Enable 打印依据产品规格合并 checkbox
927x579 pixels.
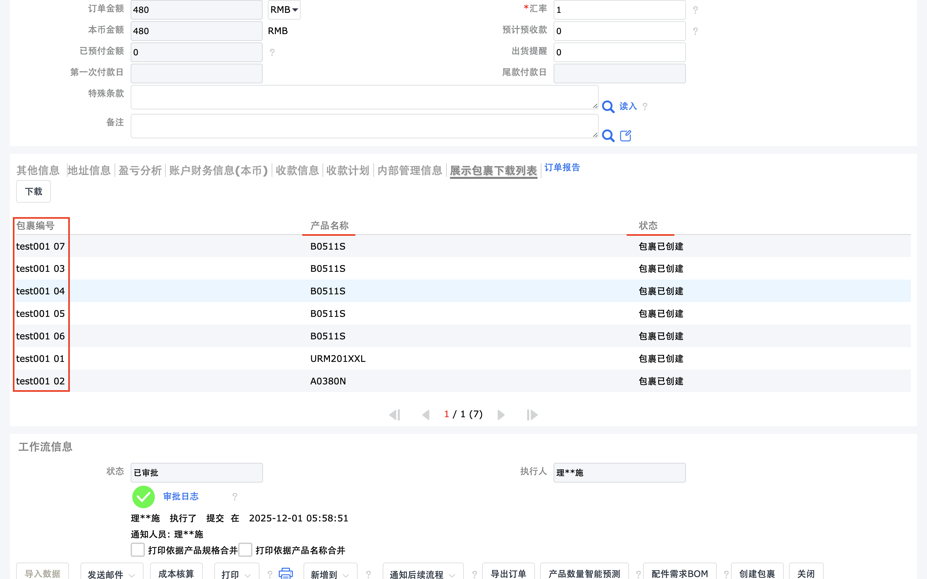tap(137, 549)
